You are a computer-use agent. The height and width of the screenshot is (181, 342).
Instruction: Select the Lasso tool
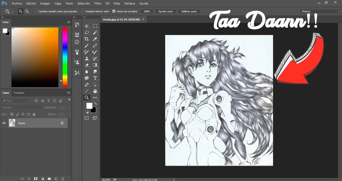point(86,32)
